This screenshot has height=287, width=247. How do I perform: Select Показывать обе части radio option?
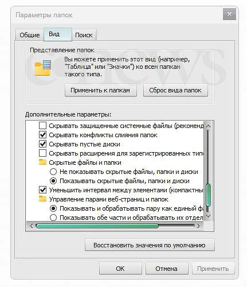(x=53, y=218)
